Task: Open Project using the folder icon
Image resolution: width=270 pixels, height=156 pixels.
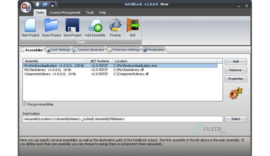Action: [x=51, y=28]
